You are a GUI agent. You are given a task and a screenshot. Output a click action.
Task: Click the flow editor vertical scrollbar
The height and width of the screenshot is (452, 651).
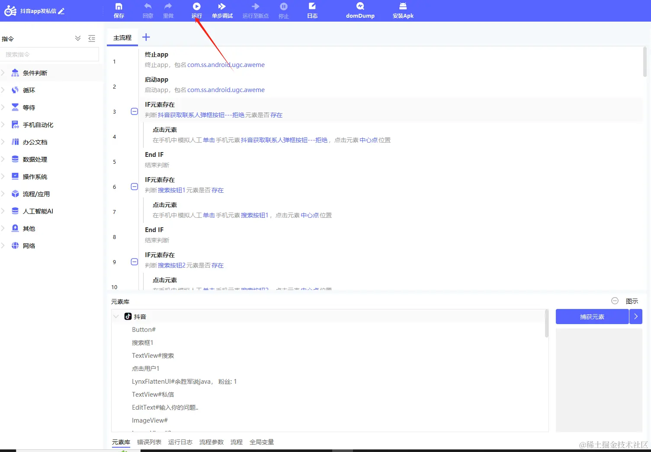point(645,63)
